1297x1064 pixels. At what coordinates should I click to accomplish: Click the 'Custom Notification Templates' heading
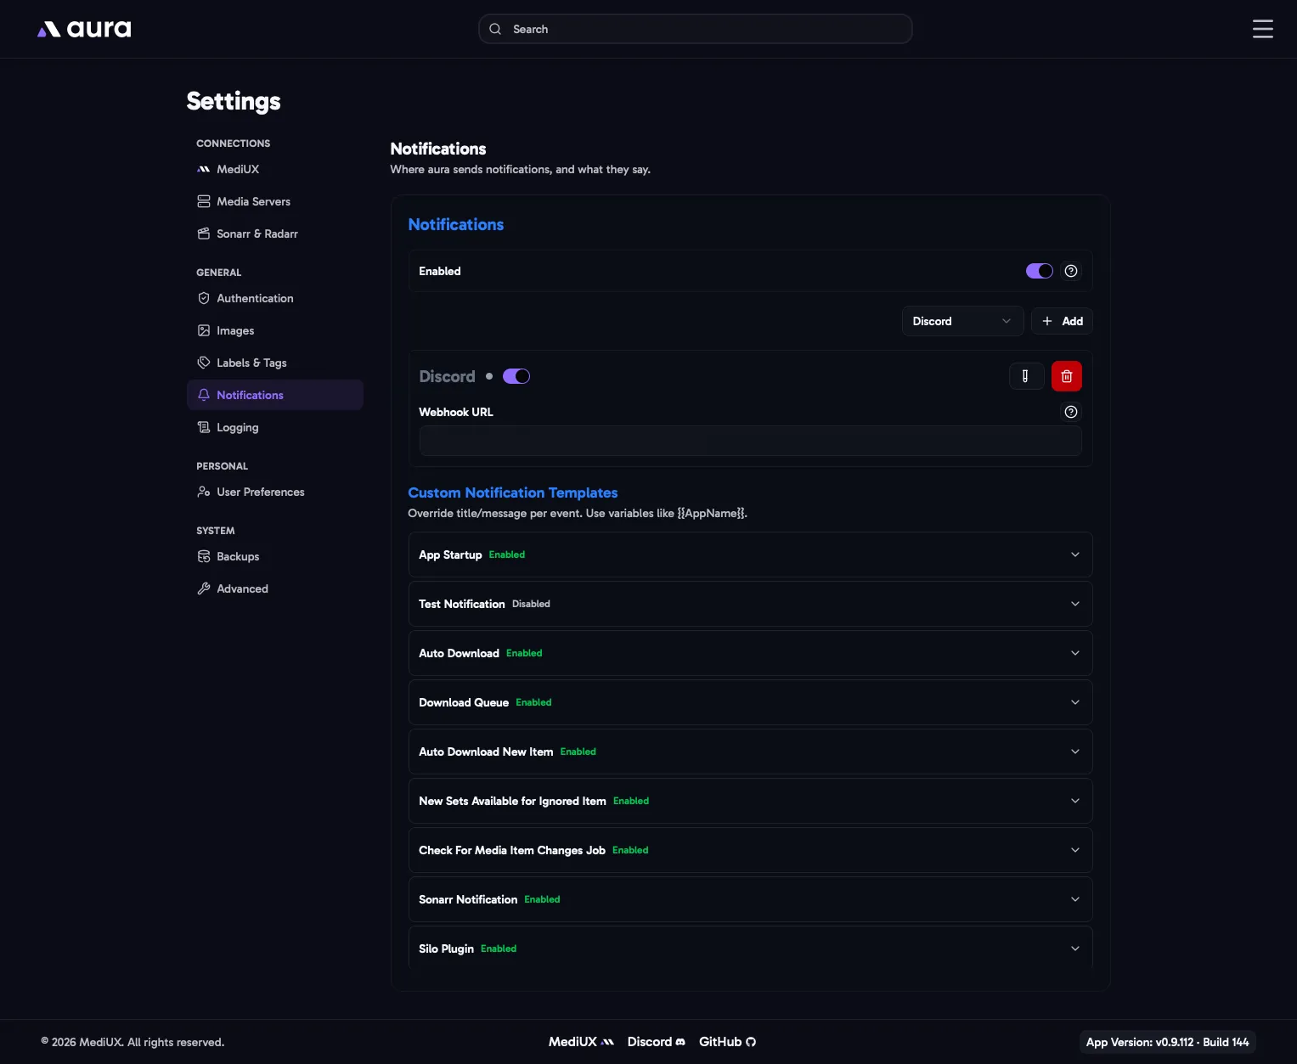(x=513, y=493)
